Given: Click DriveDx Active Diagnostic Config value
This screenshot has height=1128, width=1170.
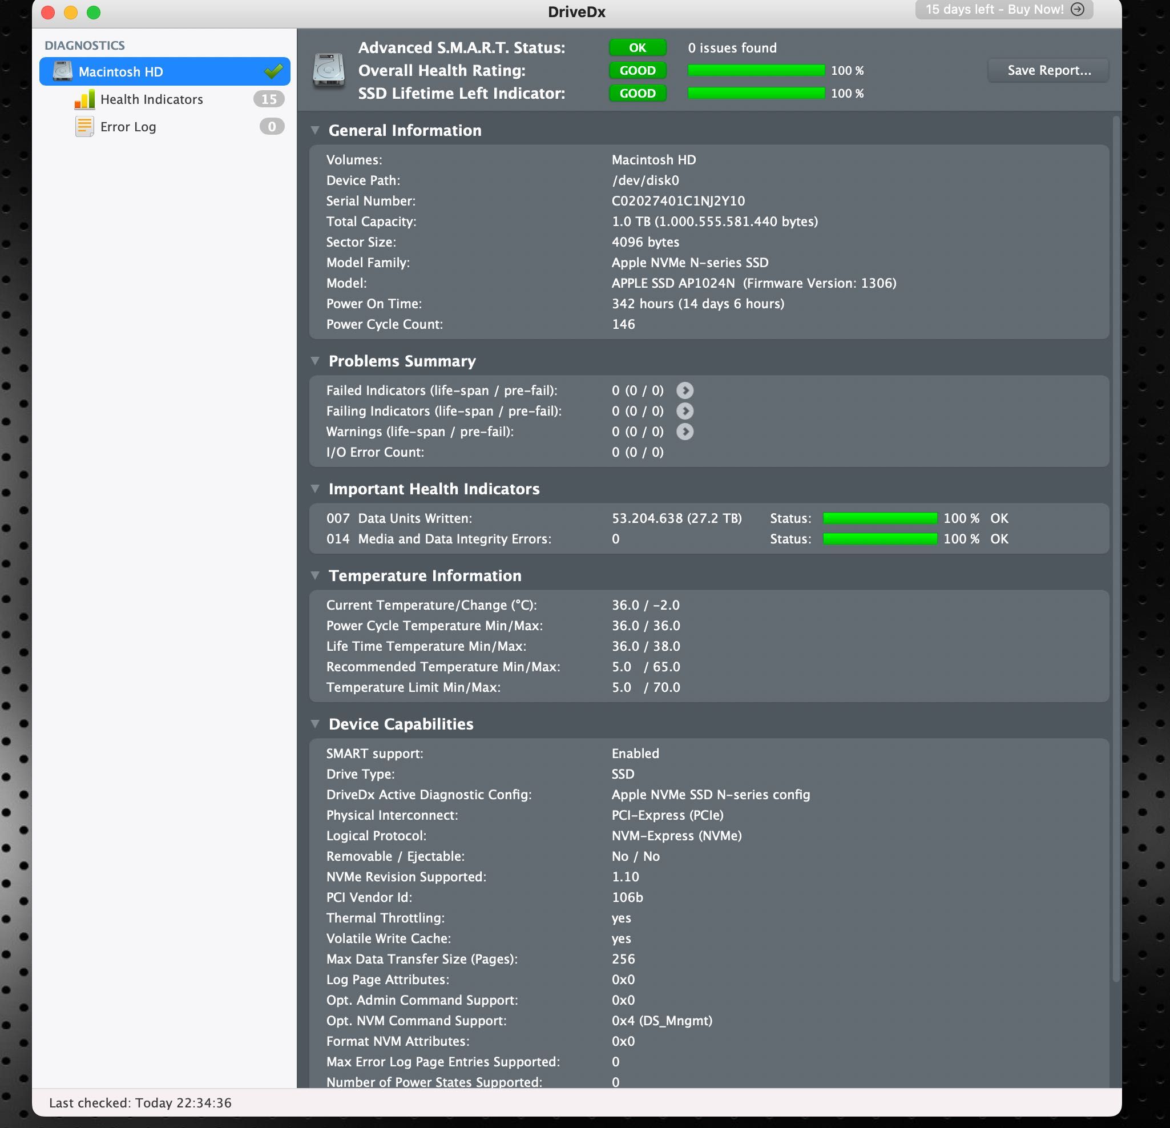Looking at the screenshot, I should 711,794.
